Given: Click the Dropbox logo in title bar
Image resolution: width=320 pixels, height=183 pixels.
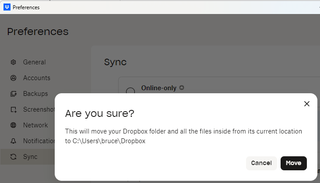Looking at the screenshot, I should (7, 7).
